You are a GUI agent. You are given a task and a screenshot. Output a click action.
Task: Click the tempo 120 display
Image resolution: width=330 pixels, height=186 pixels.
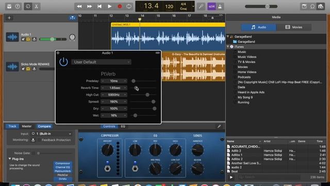pos(169,6)
